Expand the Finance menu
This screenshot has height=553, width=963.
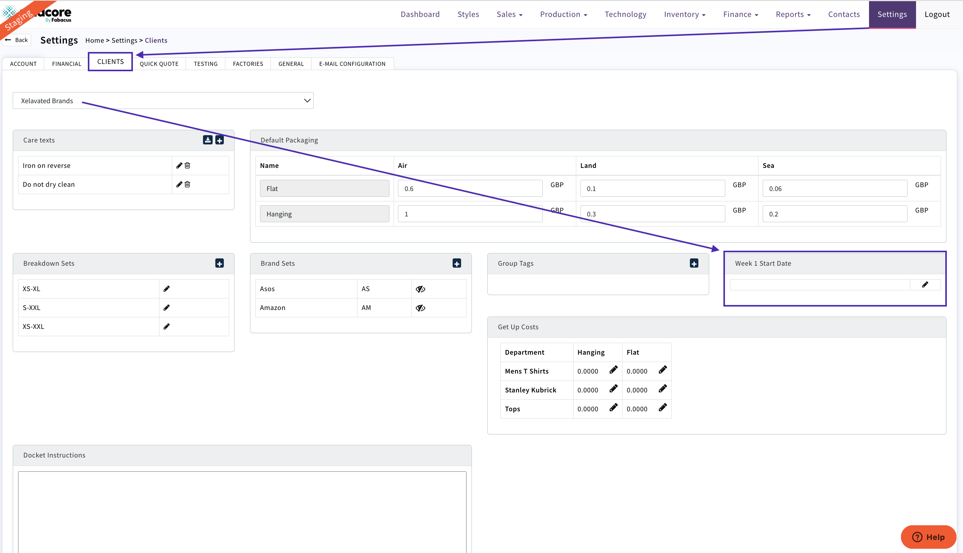740,14
